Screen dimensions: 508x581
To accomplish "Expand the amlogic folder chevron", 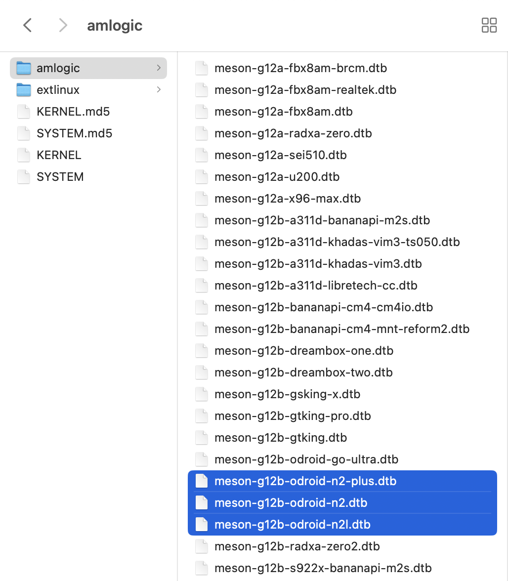I will coord(159,68).
